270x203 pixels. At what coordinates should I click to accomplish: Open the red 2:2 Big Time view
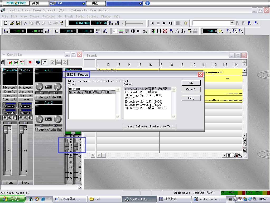coord(165,31)
